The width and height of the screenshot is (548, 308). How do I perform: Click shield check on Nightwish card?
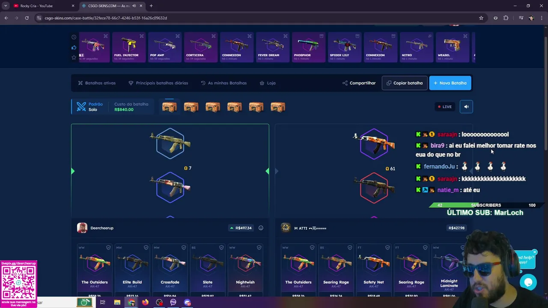(259, 247)
